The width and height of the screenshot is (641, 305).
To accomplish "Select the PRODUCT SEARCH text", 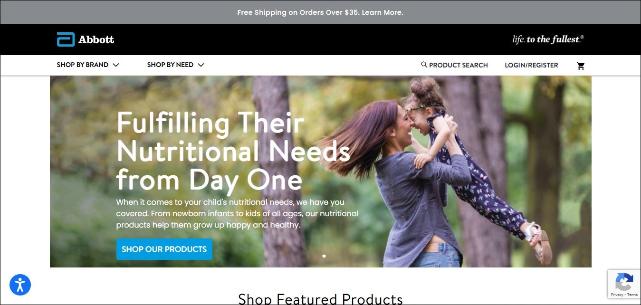I will (459, 65).
